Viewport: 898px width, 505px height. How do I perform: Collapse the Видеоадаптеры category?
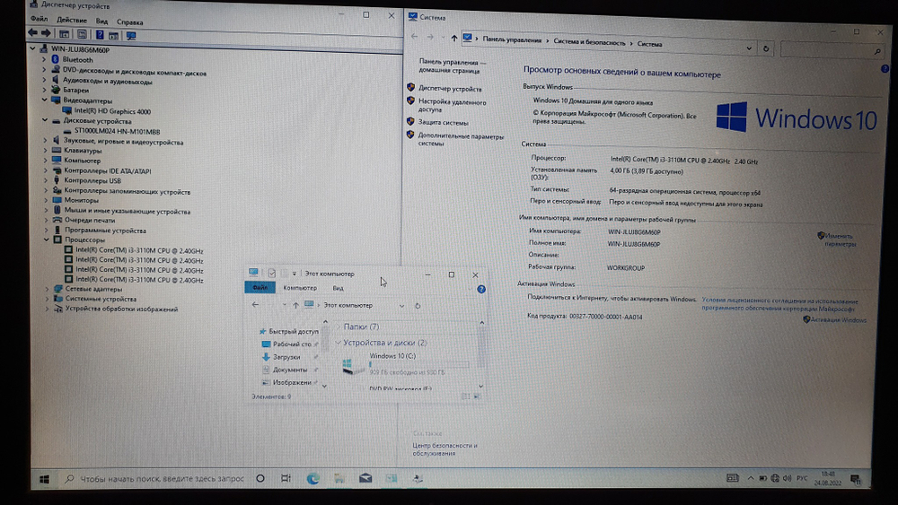click(44, 100)
